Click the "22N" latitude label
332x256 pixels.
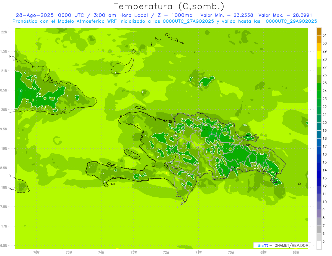pyautogui.click(x=5, y=32)
